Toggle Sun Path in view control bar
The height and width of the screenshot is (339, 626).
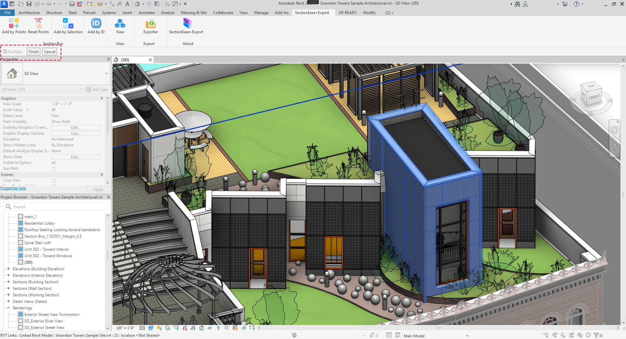(159, 328)
